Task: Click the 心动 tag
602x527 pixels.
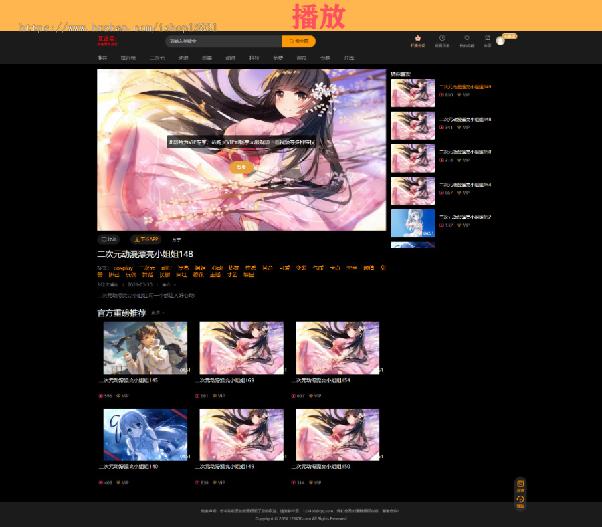Action: (217, 268)
